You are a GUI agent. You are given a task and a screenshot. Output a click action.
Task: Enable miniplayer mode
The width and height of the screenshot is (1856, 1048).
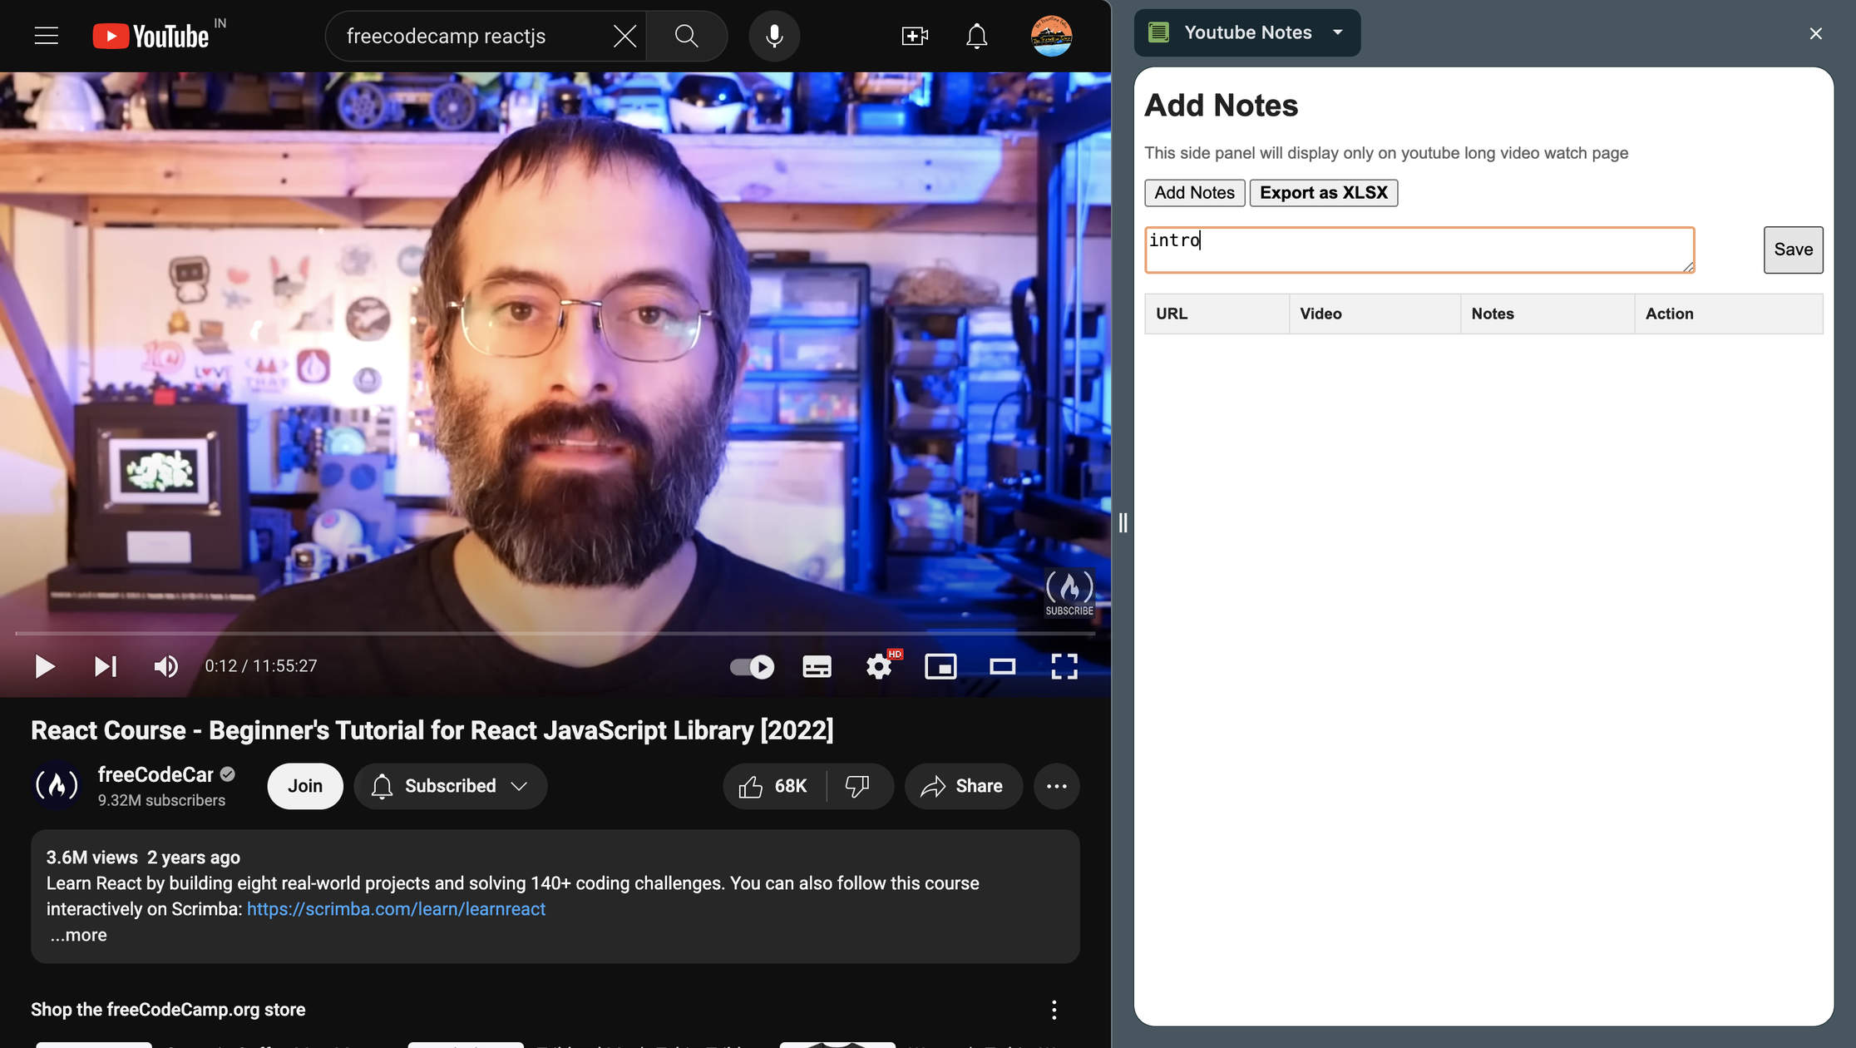tap(940, 666)
